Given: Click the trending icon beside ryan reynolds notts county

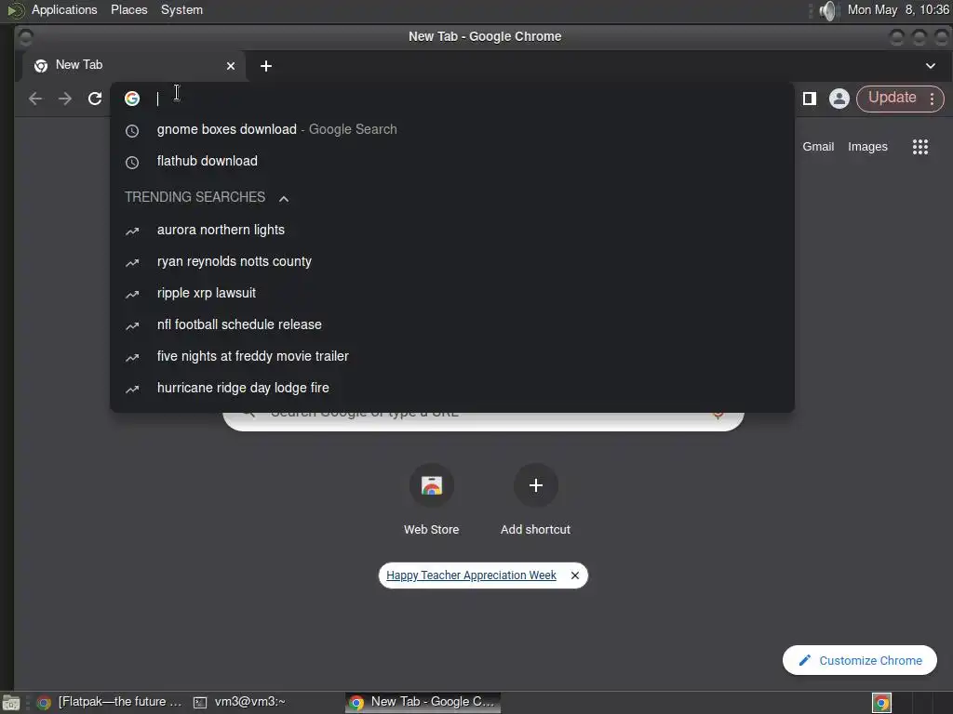Looking at the screenshot, I should point(132,262).
